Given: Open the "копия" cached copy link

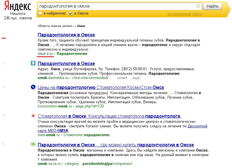Looking at the screenshot, I should click(122, 78).
